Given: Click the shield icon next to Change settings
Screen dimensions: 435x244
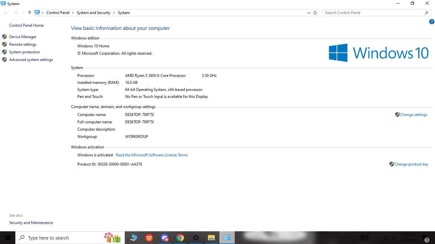Looking at the screenshot, I should 397,115.
